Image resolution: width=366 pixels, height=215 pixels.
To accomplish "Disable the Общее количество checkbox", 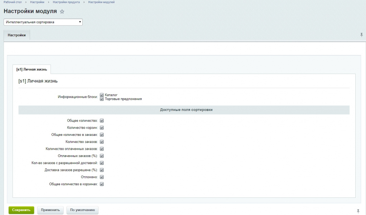I will click(102, 121).
